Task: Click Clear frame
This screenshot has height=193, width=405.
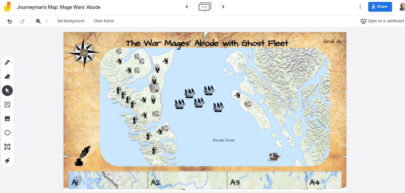Action: click(104, 21)
